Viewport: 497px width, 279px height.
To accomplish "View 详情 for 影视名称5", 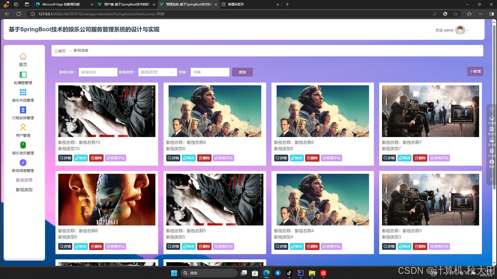I will click(x=173, y=246).
